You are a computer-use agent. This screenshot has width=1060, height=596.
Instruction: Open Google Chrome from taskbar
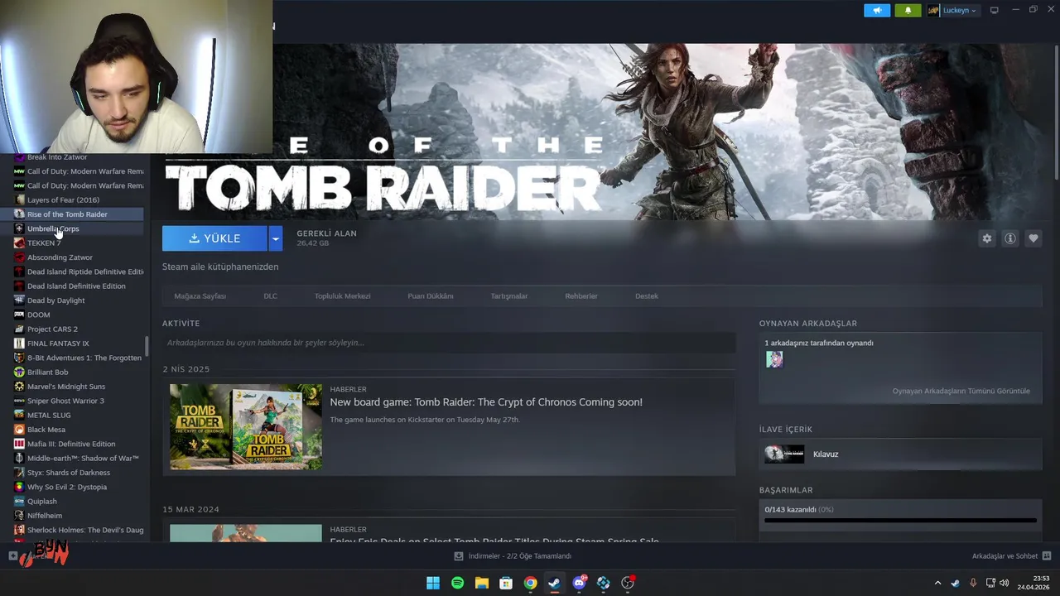[530, 583]
